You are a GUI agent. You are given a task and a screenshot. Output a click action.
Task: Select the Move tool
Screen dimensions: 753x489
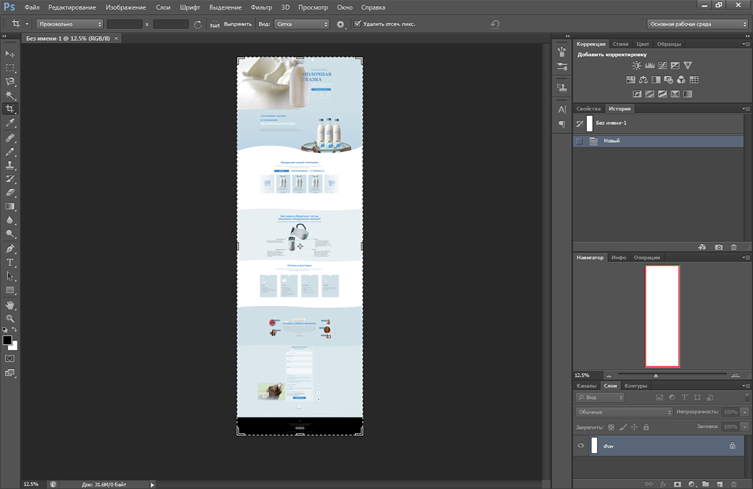pyautogui.click(x=10, y=54)
